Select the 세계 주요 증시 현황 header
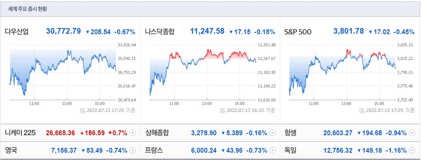Viewport: 421px width, 161px height. coord(28,9)
